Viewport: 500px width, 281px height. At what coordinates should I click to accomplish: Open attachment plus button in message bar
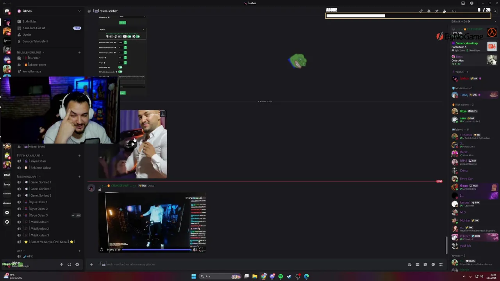coord(91,264)
